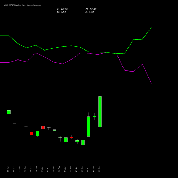Select the 04 Dec date label
The height and width of the screenshot is (178, 178).
point(93,169)
